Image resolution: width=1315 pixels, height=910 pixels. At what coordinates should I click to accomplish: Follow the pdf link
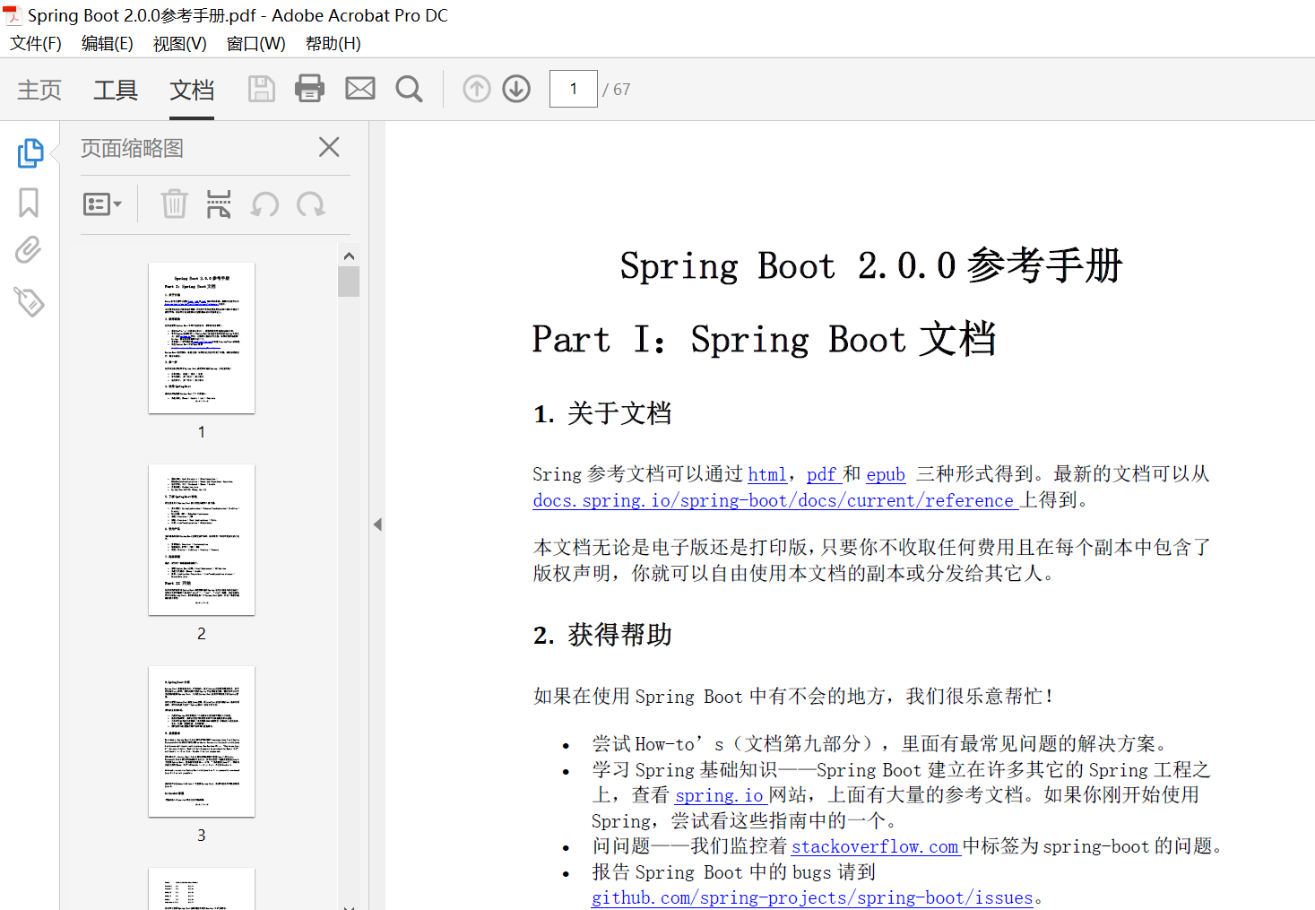[823, 474]
